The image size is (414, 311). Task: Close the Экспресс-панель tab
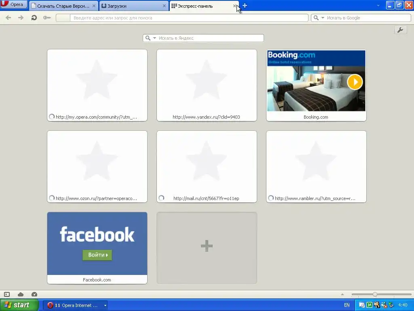[235, 6]
